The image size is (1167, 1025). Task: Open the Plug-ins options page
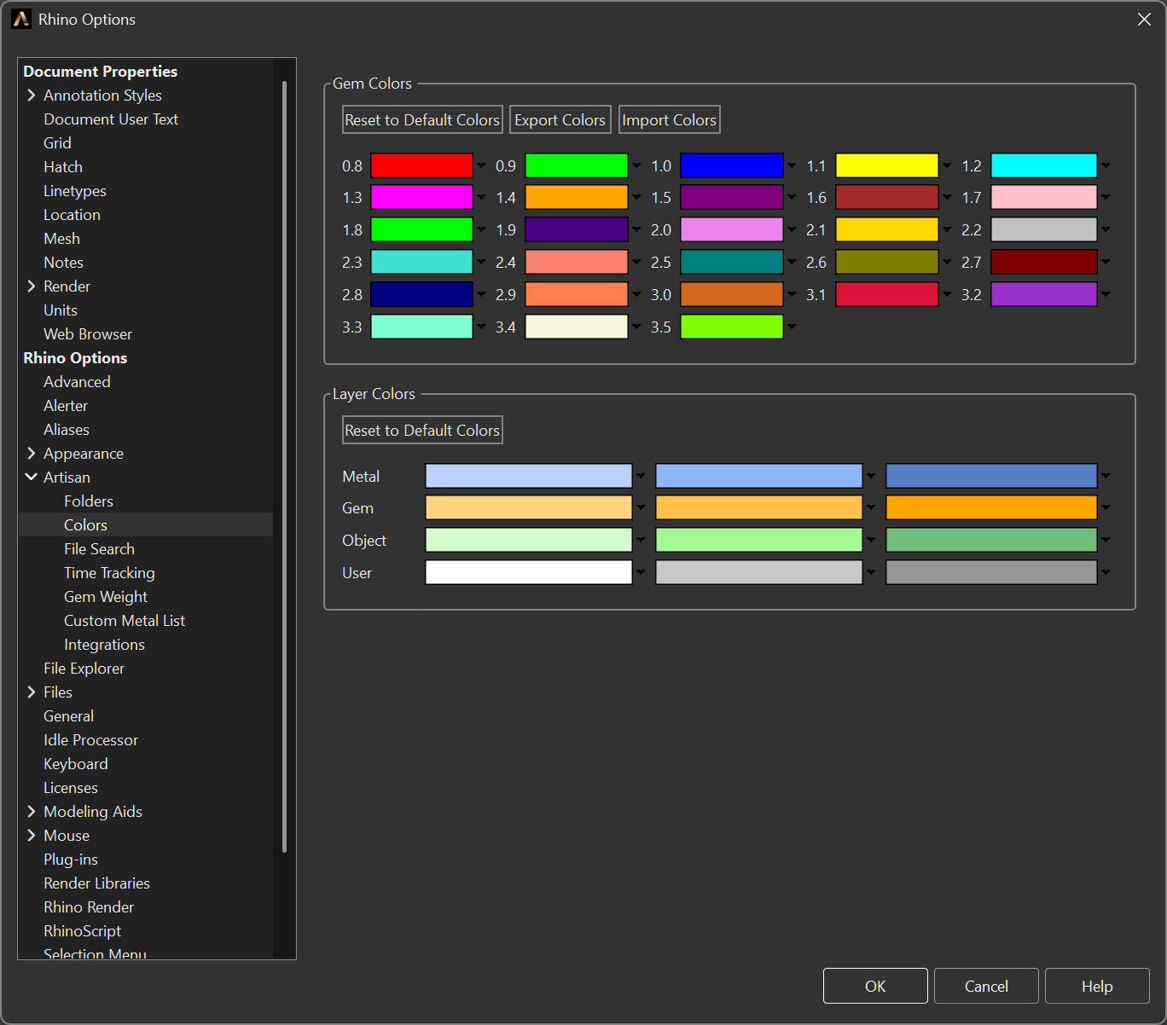pos(71,859)
